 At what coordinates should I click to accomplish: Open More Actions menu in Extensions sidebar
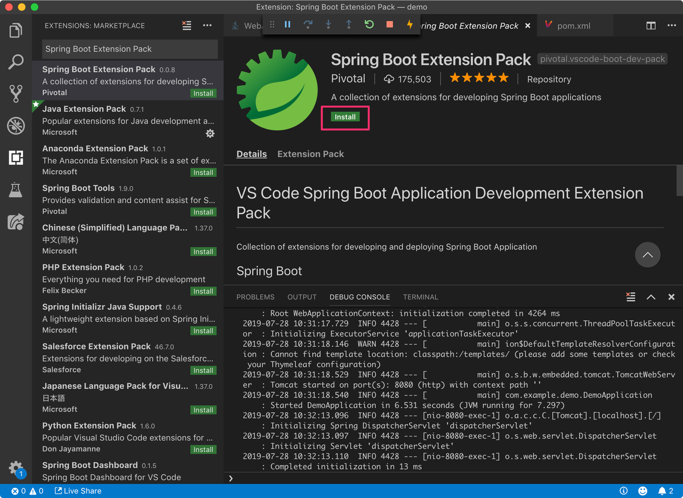point(207,25)
